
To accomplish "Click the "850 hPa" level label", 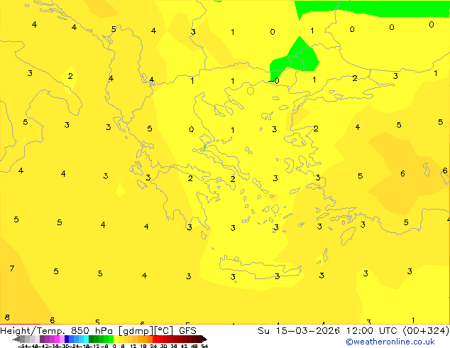I will [92, 331].
